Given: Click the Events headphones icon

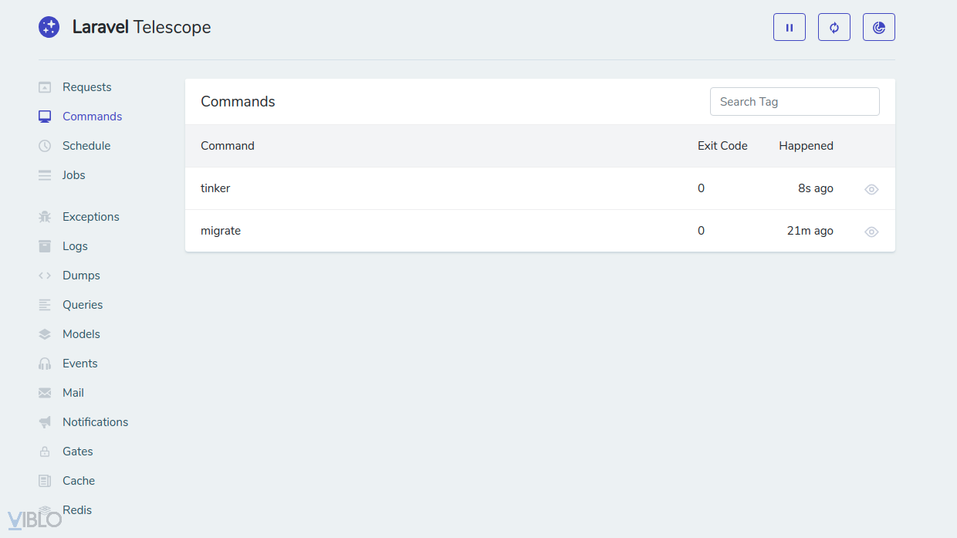Looking at the screenshot, I should [45, 364].
